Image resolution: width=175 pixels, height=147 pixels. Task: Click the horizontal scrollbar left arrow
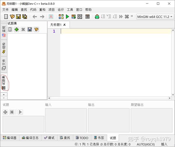(x=49, y=98)
